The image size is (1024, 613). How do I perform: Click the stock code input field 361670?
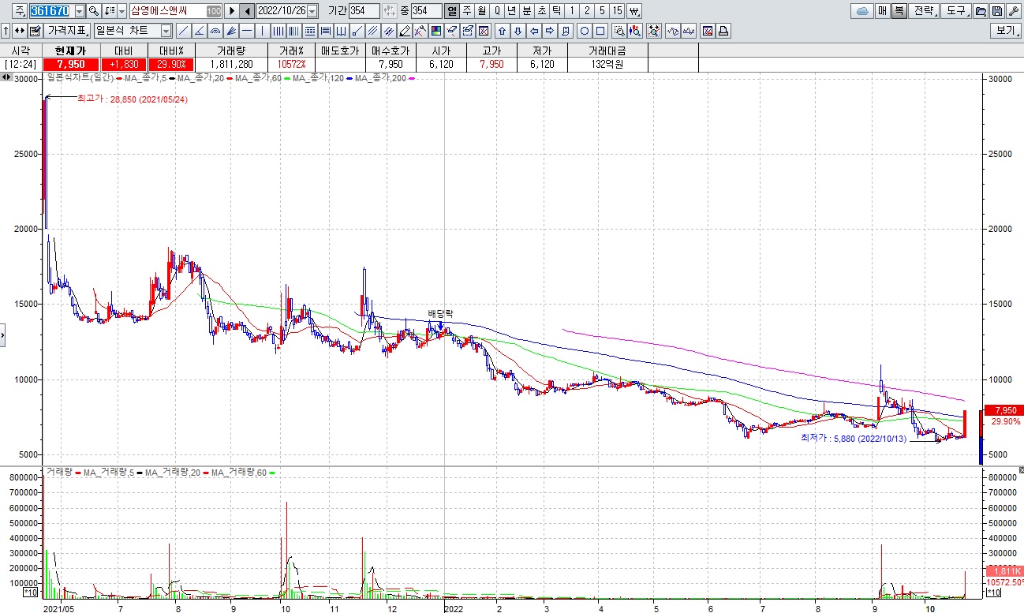pos(50,11)
